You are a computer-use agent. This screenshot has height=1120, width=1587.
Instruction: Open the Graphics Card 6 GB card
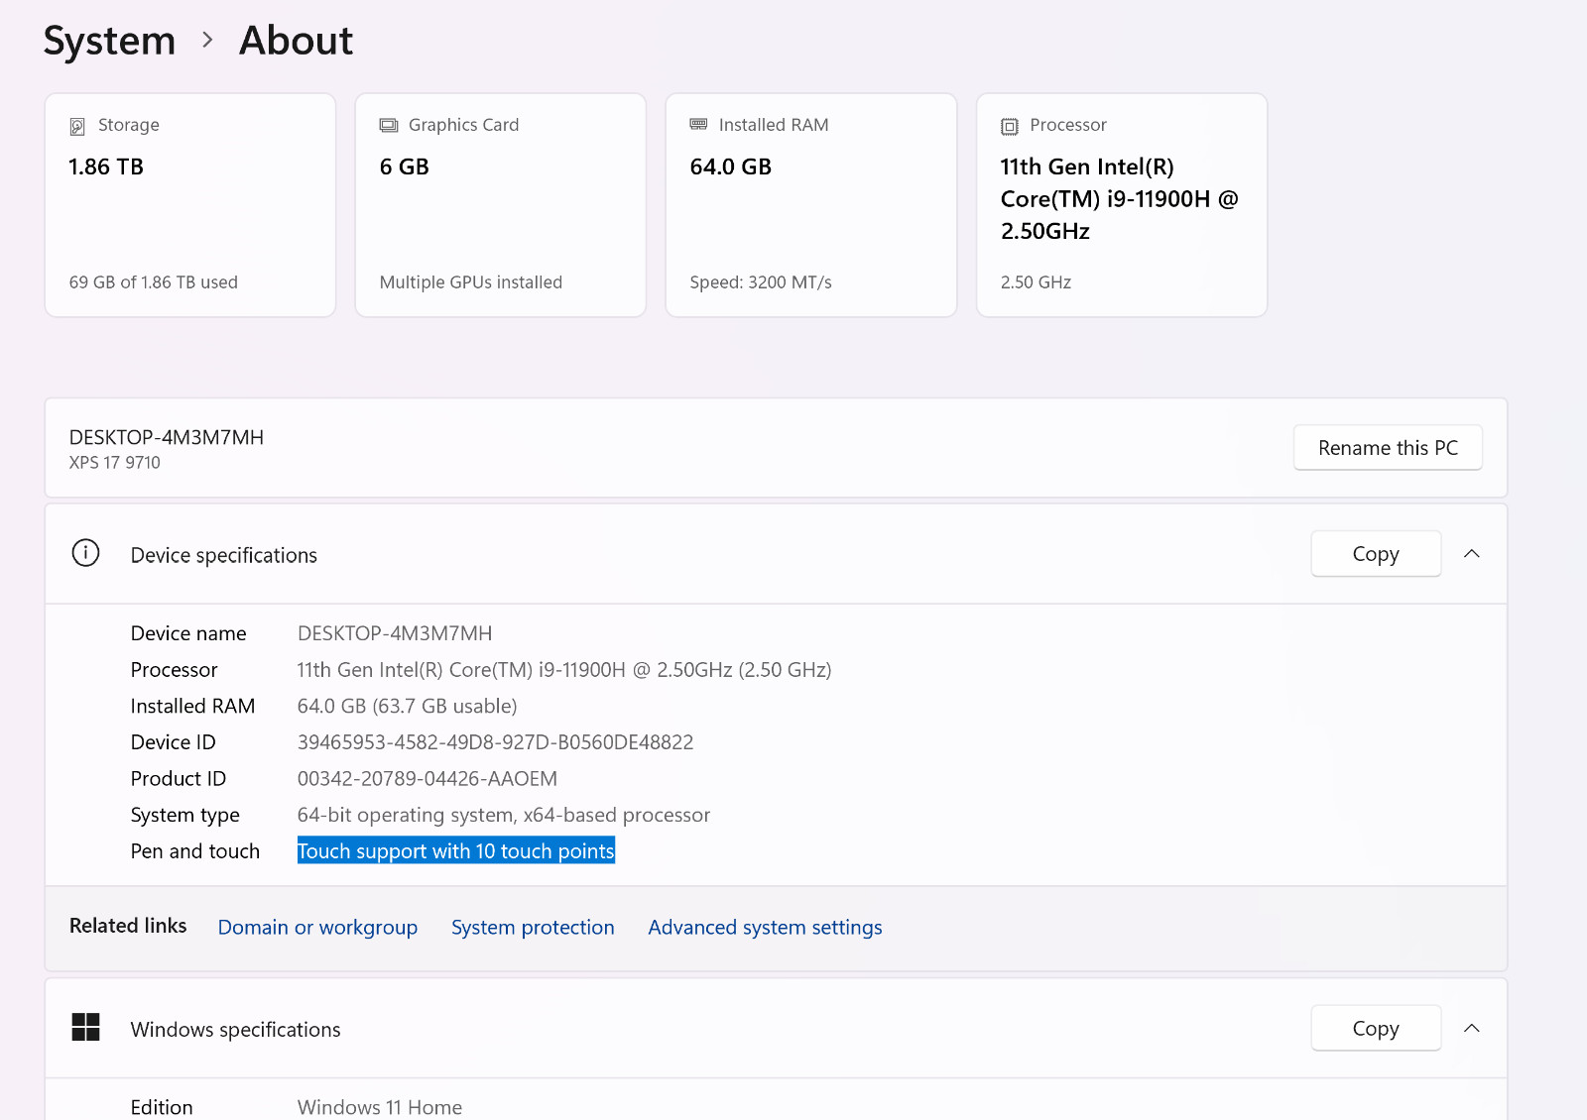[501, 205]
